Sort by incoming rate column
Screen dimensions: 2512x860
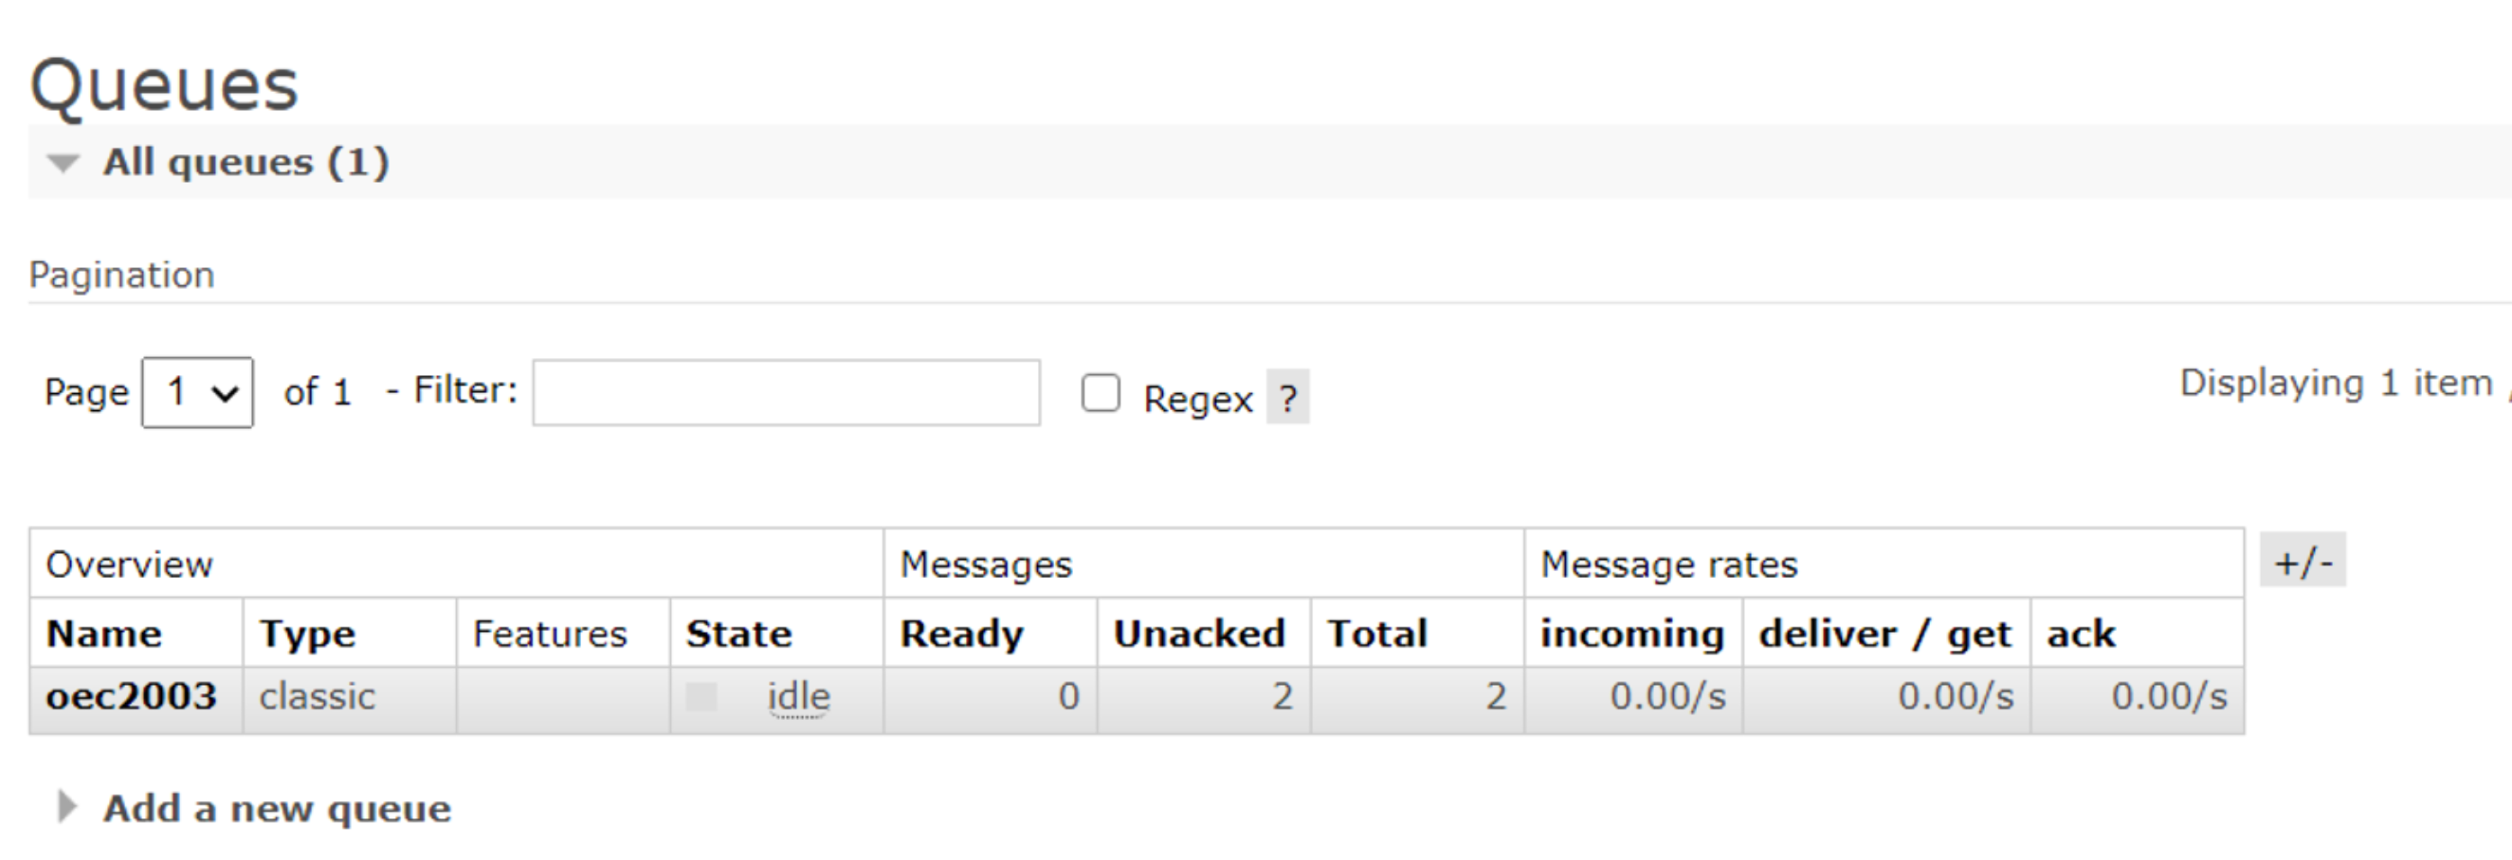tap(1631, 634)
